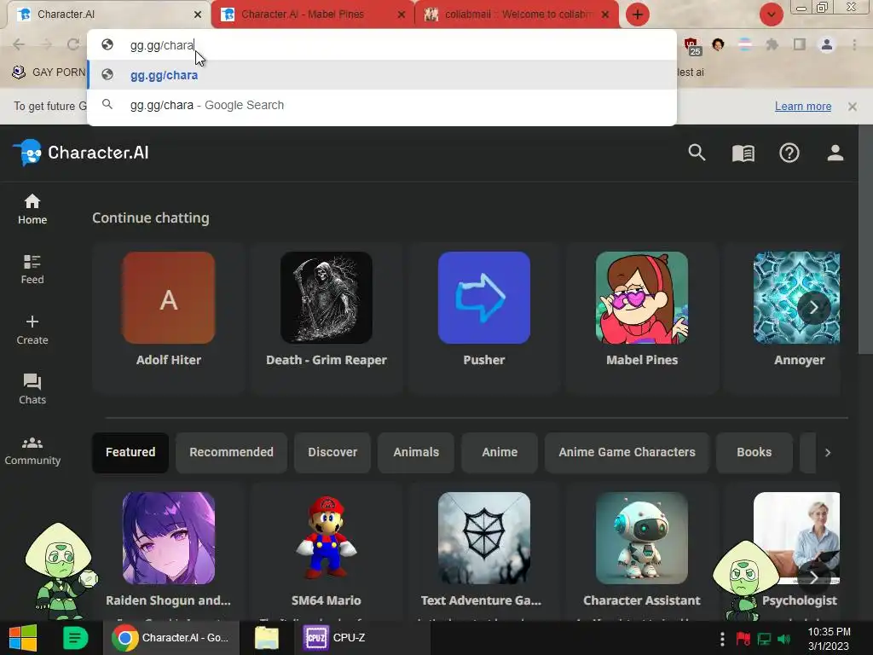Show next featured characters arrow on Psychologist
The height and width of the screenshot is (655, 873).
coord(813,578)
